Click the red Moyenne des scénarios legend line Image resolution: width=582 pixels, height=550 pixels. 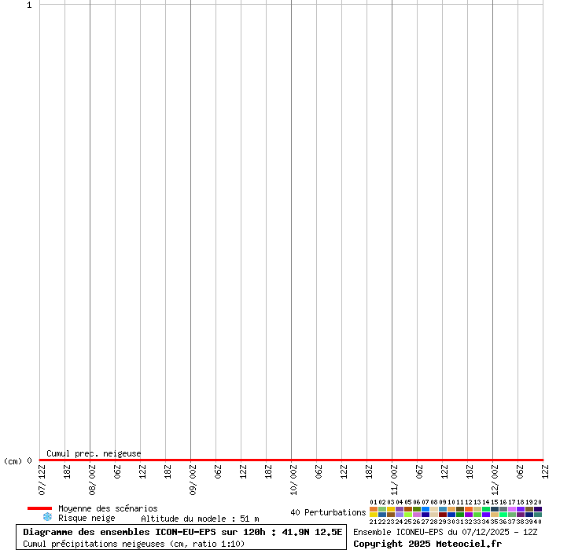(39, 508)
